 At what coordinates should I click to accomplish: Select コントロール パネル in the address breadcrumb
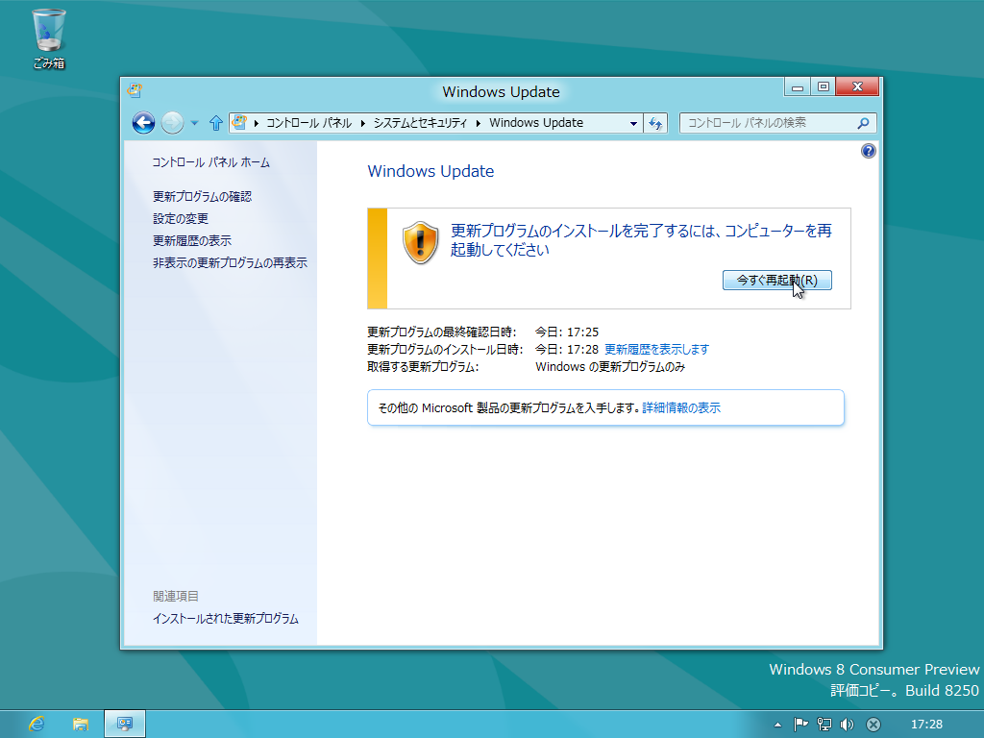pos(308,123)
